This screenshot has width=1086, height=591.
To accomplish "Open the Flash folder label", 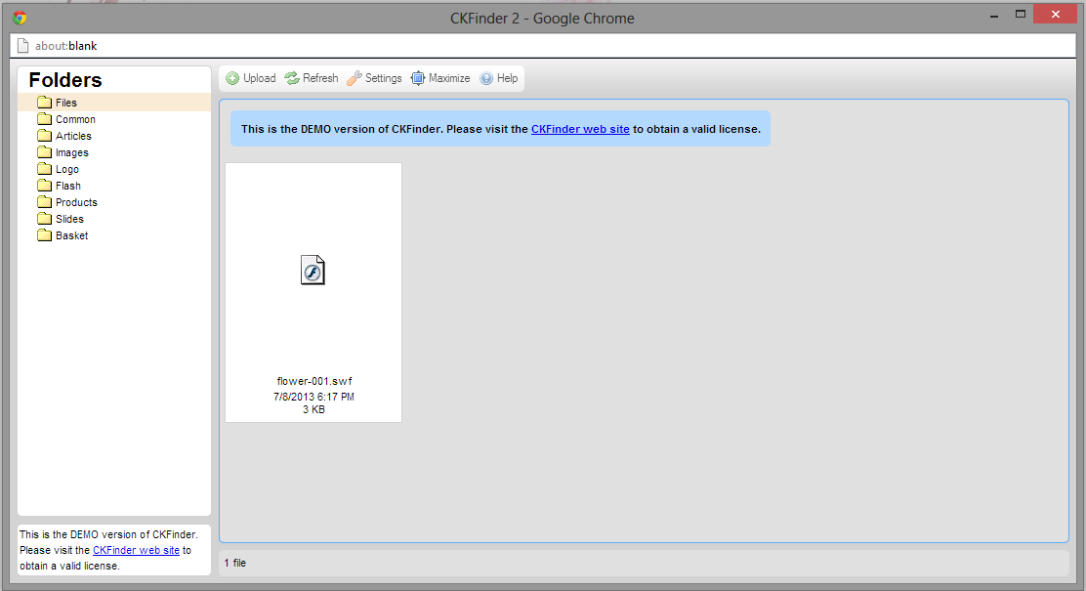I will pyautogui.click(x=68, y=186).
